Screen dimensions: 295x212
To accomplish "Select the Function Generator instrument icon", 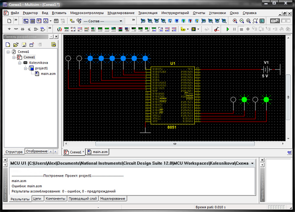I will pyautogui.click(x=66, y=29).
